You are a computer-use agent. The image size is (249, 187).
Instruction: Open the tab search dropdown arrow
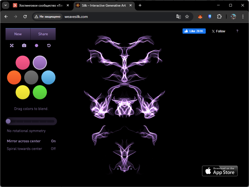(x=5, y=5)
